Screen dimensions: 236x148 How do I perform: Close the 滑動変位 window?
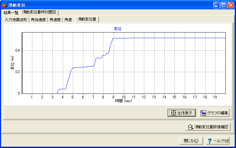231,5
